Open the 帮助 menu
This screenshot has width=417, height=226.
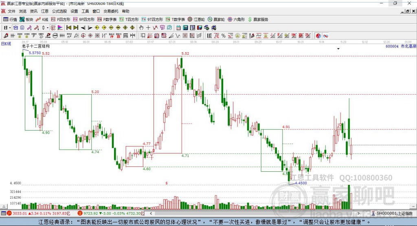click(125, 11)
